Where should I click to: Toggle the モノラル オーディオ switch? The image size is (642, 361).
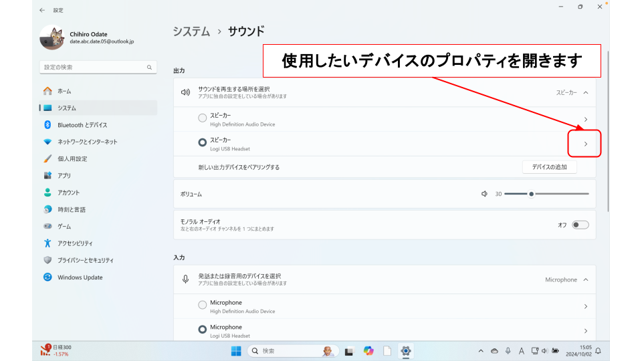[x=580, y=225]
